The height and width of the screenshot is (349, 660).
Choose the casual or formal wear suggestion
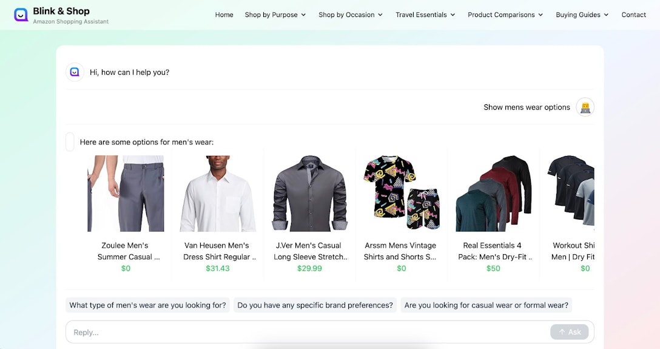pos(486,305)
